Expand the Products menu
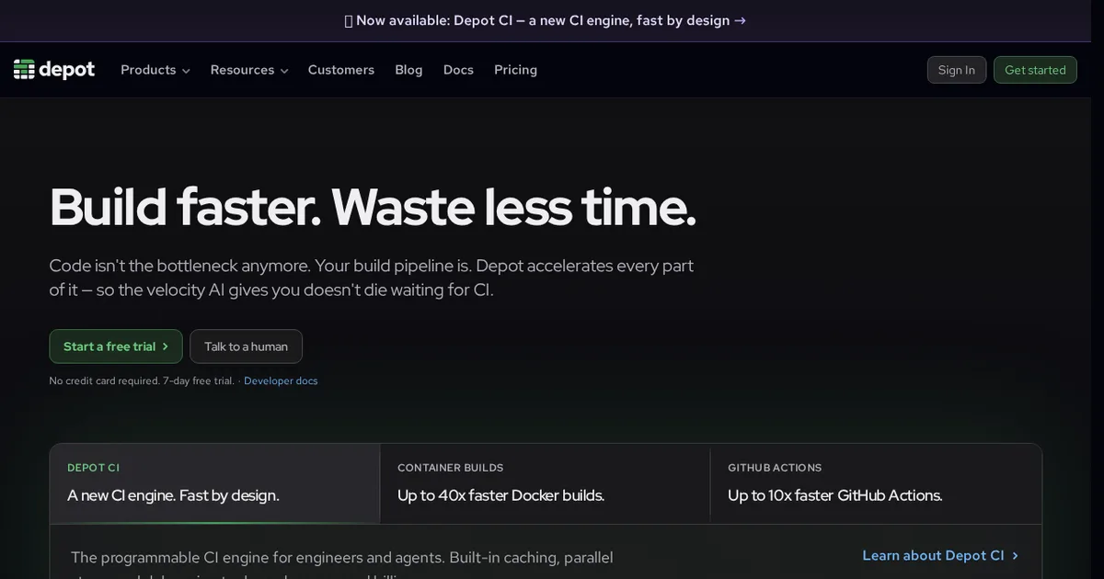Screen dimensions: 1104x579 click(155, 70)
